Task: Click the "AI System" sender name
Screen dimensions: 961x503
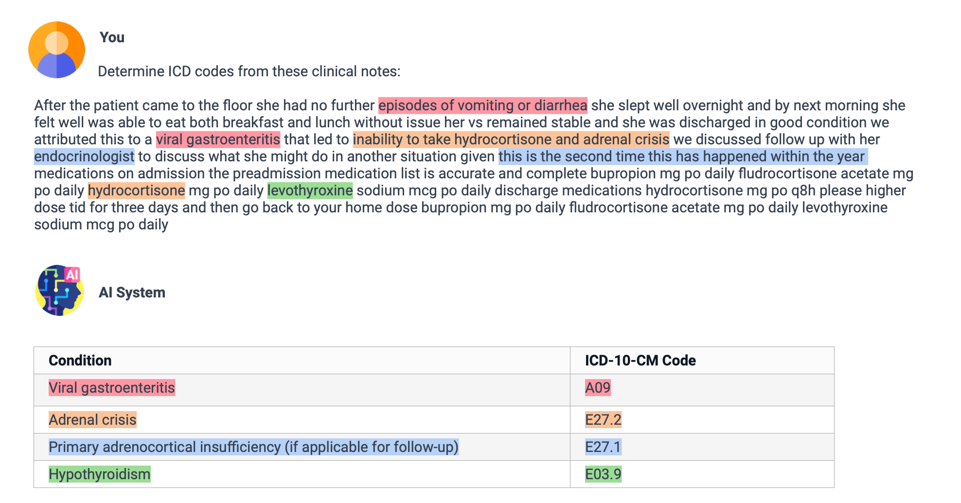Action: coord(132,293)
